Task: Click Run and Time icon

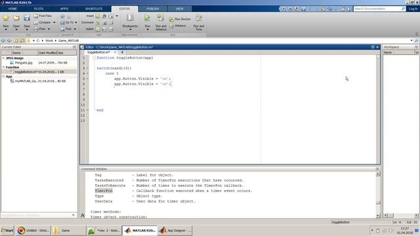Action: coord(199,18)
